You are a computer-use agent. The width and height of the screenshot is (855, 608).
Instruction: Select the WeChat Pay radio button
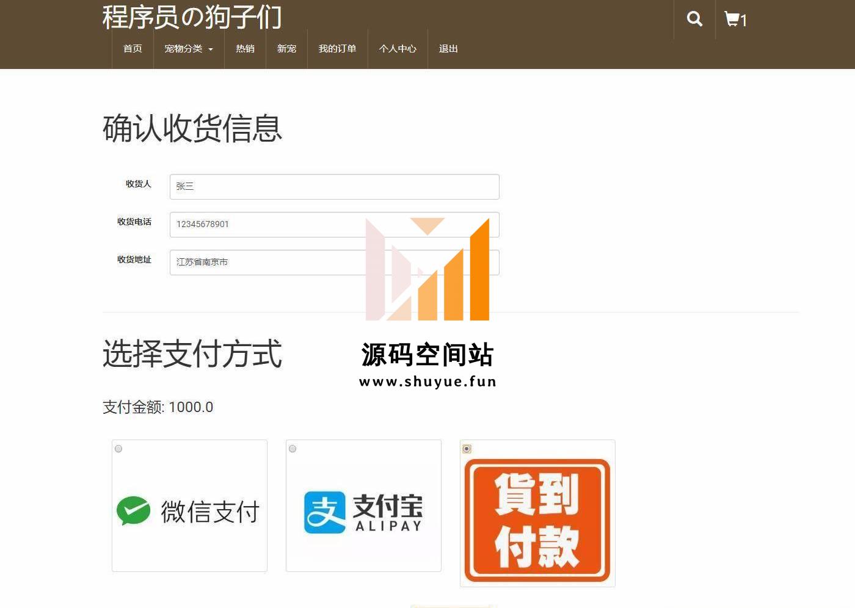click(x=118, y=449)
